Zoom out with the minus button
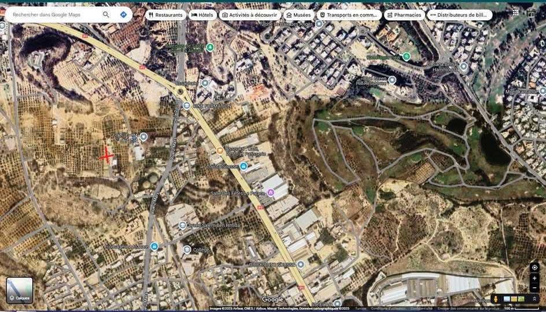 click(x=534, y=288)
